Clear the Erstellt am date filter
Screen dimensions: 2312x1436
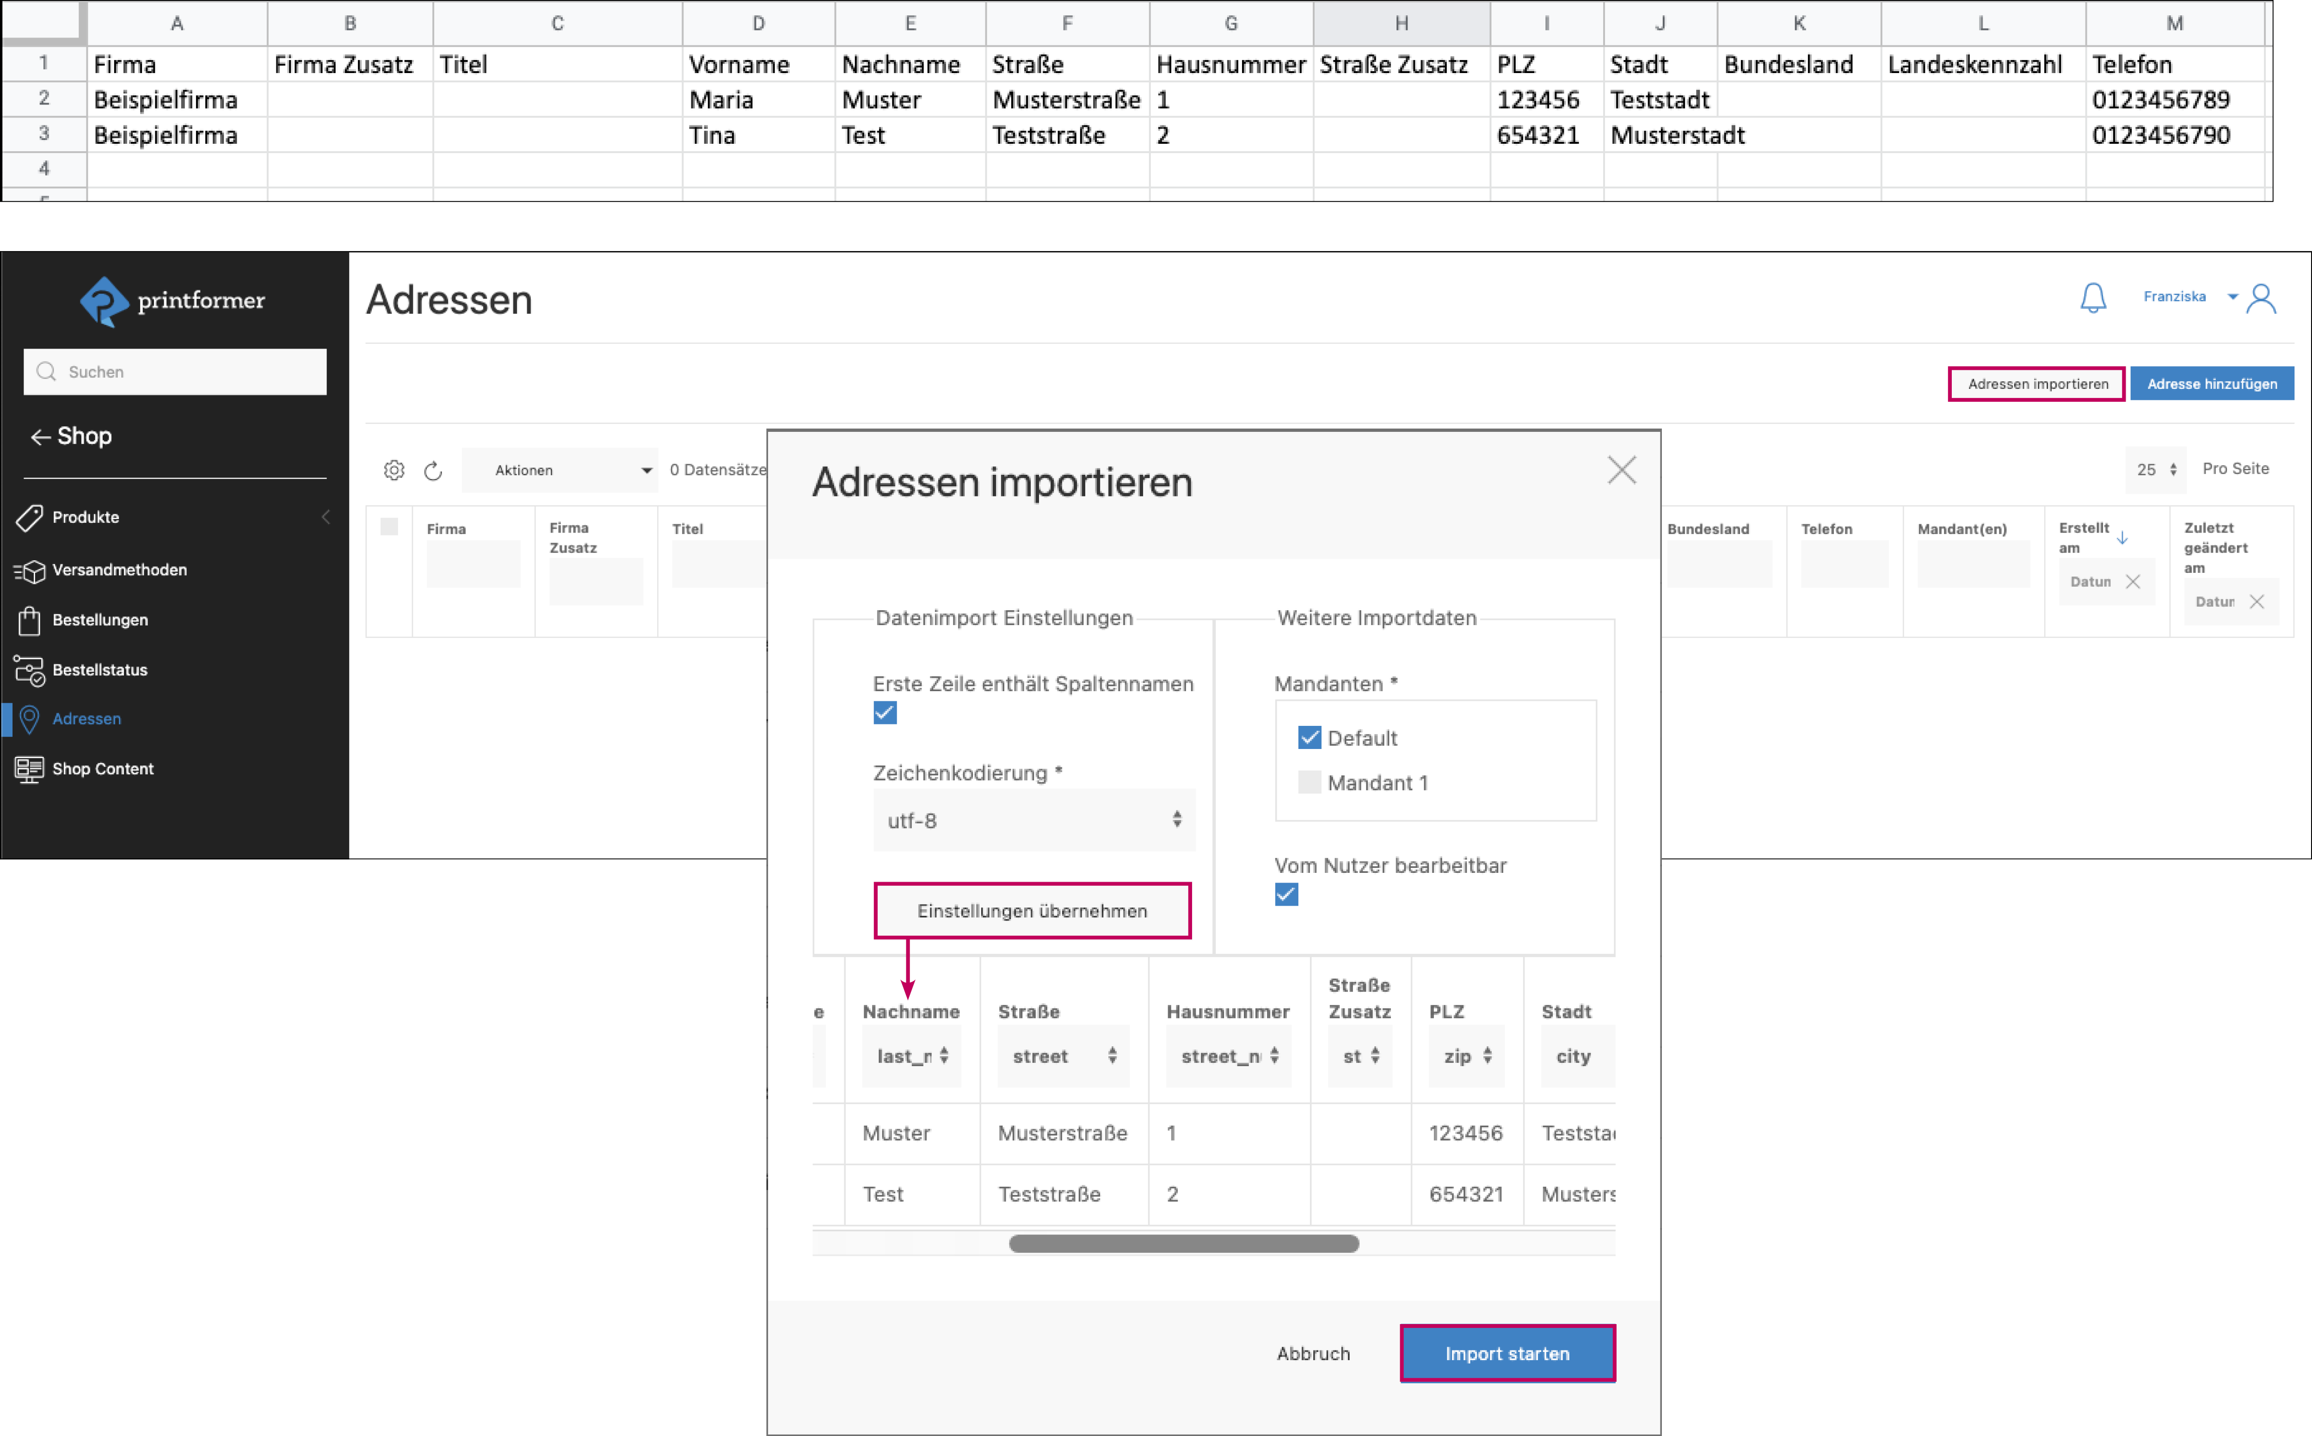(x=2133, y=582)
